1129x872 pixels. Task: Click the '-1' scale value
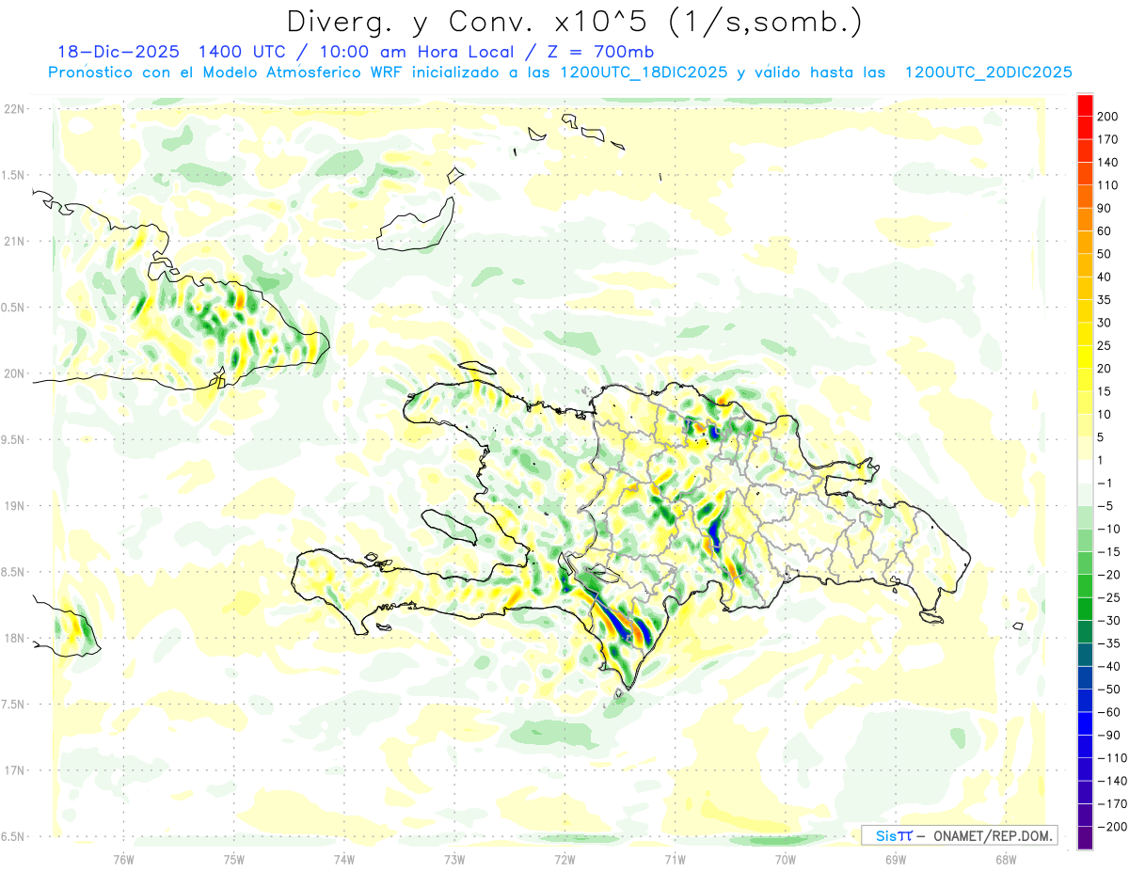[x=1106, y=484]
